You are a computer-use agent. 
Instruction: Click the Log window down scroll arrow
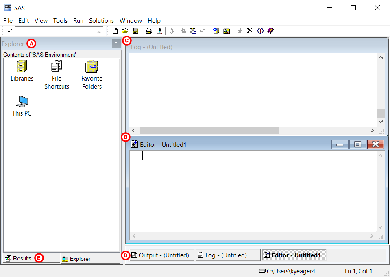381,121
